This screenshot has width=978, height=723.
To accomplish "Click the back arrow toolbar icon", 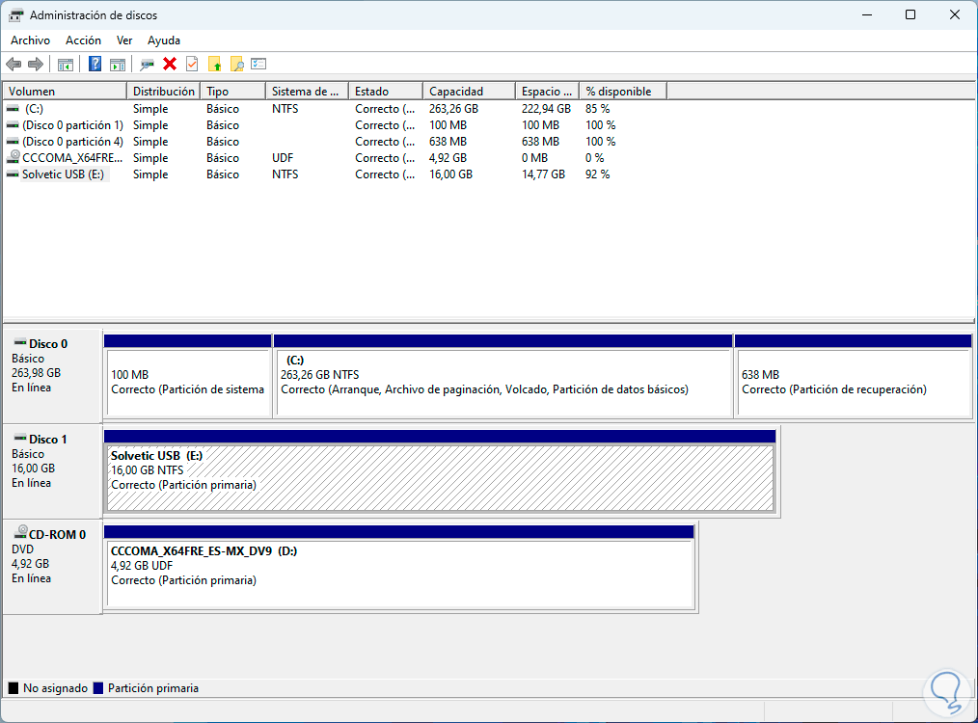I will [x=14, y=65].
